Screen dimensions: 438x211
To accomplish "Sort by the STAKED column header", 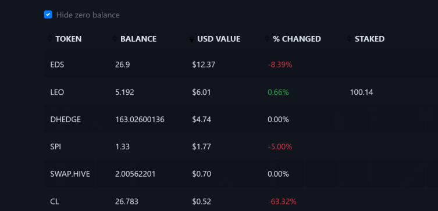I will 369,39.
